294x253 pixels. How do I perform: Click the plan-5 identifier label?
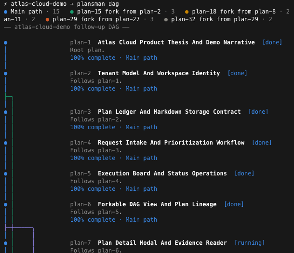click(80, 173)
